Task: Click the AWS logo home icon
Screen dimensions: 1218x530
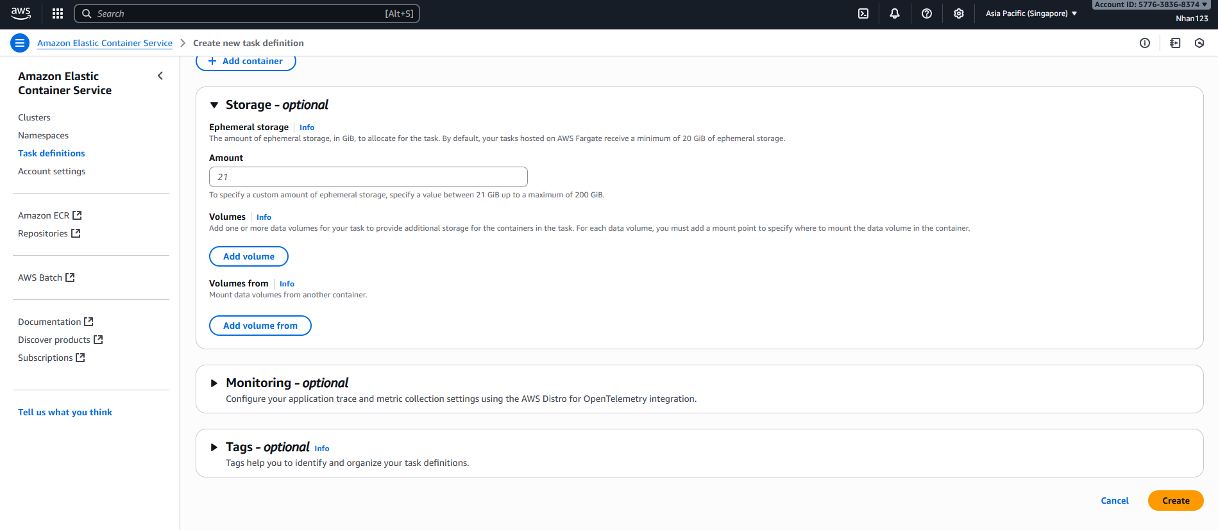Action: [x=21, y=13]
